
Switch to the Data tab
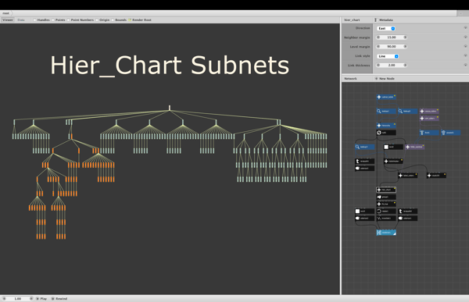21,20
